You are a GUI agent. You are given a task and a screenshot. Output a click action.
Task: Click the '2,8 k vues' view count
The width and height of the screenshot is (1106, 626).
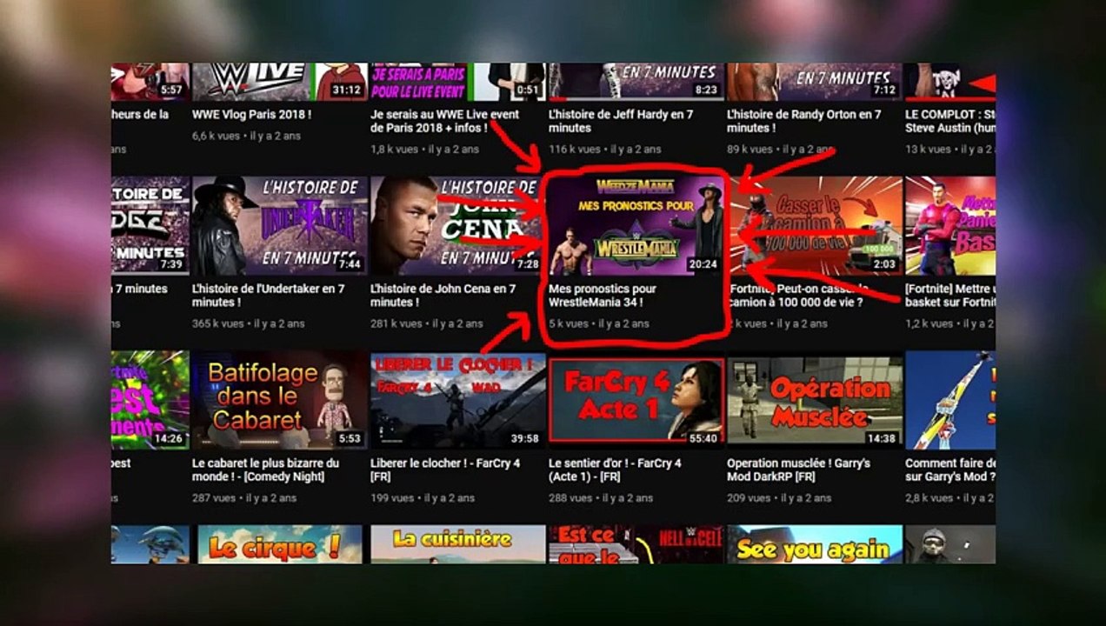929,498
